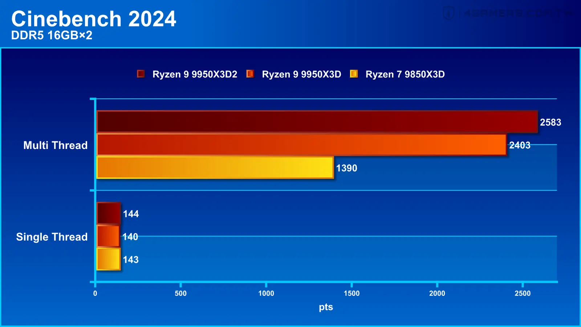
Task: Click the "pts" x-axis unit label
Action: tap(326, 307)
